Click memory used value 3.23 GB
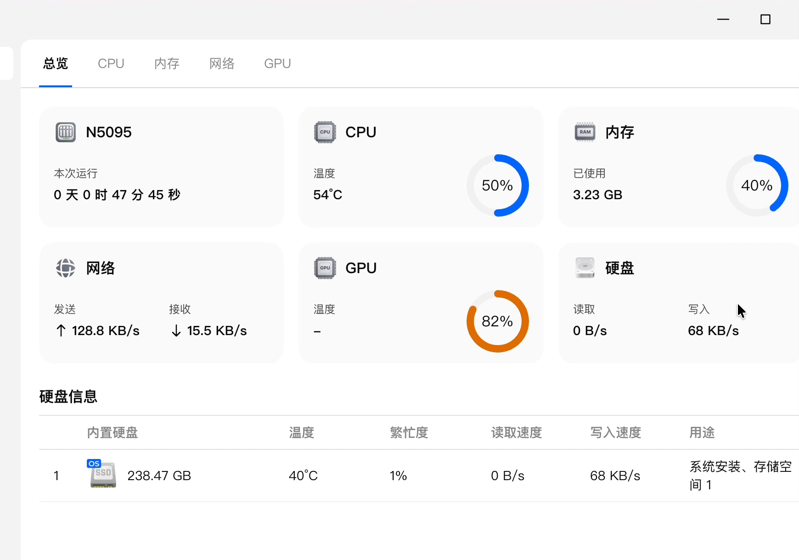Screen dimensions: 799x560 (x=598, y=195)
